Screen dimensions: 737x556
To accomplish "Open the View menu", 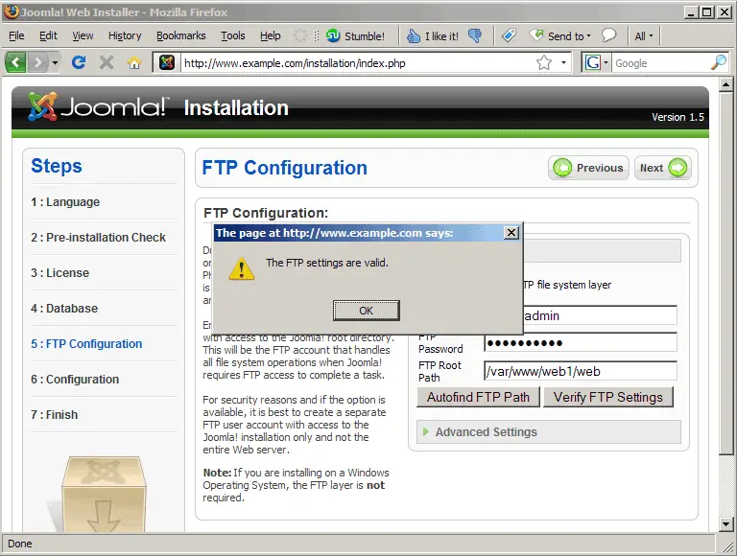I will tap(83, 35).
